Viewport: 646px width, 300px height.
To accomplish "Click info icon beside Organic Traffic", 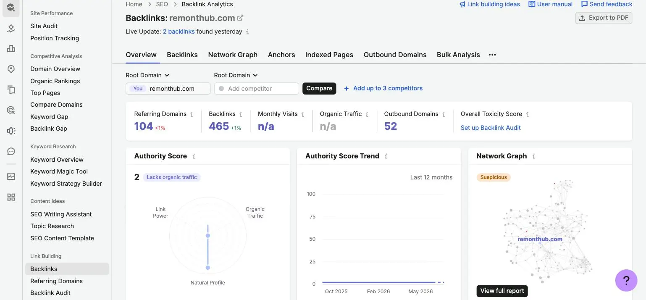I will (367, 114).
